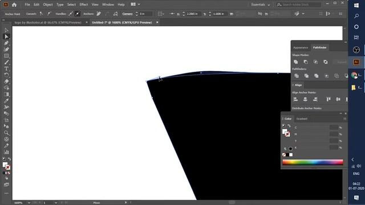This screenshot has height=205, width=365.
Task: Select the Type tool
Action: pos(6,69)
